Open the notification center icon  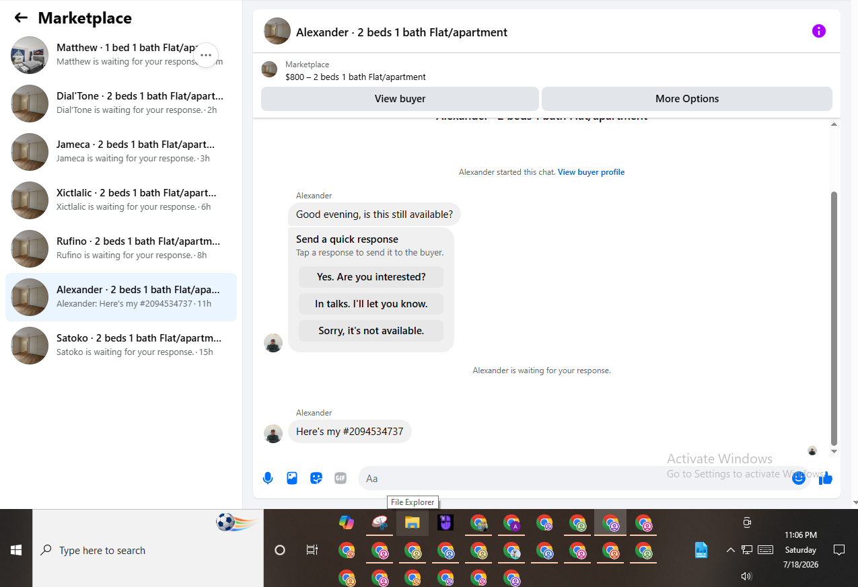839,550
